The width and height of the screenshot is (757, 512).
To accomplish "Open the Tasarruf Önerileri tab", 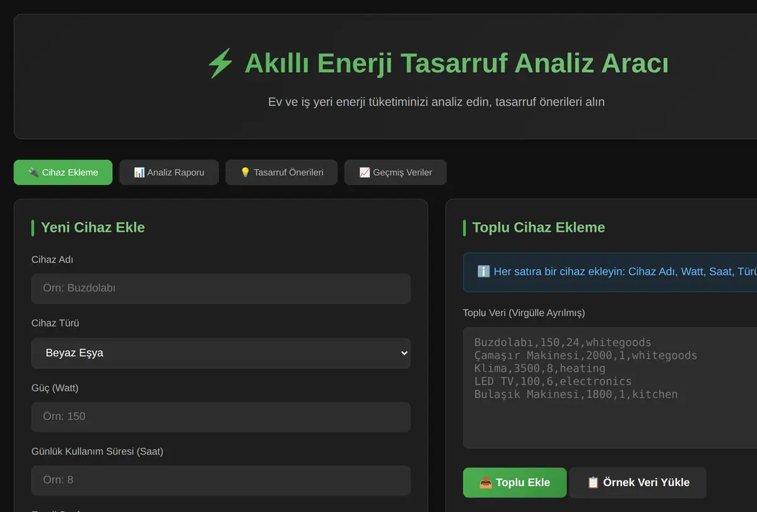I will tap(281, 172).
